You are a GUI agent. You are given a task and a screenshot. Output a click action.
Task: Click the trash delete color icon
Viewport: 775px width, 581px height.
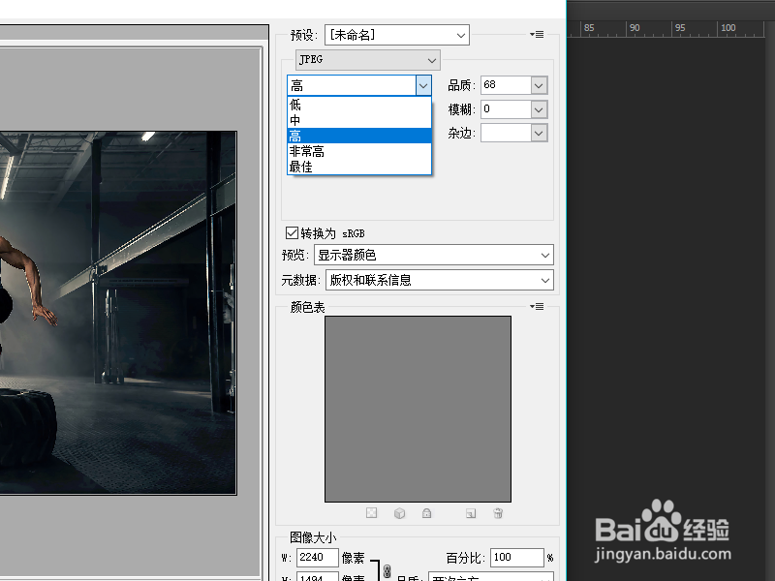(x=498, y=513)
